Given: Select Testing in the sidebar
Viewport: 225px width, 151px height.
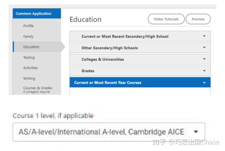Looking at the screenshot, I should pos(29,57).
